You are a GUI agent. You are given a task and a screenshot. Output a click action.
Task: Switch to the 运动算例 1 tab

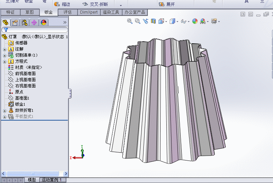pos(53,180)
